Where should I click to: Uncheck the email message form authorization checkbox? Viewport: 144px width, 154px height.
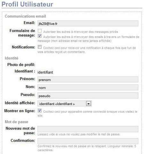40,36
